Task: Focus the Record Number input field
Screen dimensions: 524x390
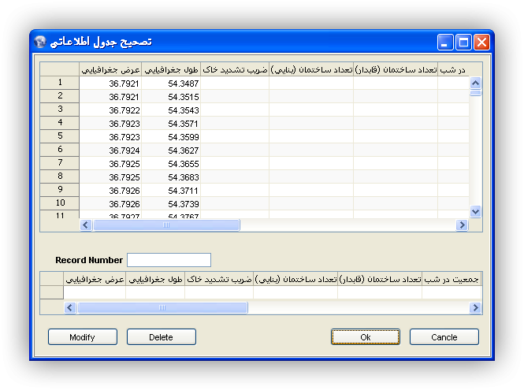Action: (169, 260)
